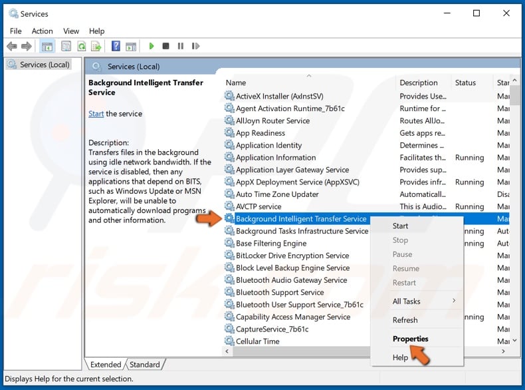Viewport: 525px width, 390px height.
Task: Click Services app icon in title bar
Action: (13, 13)
